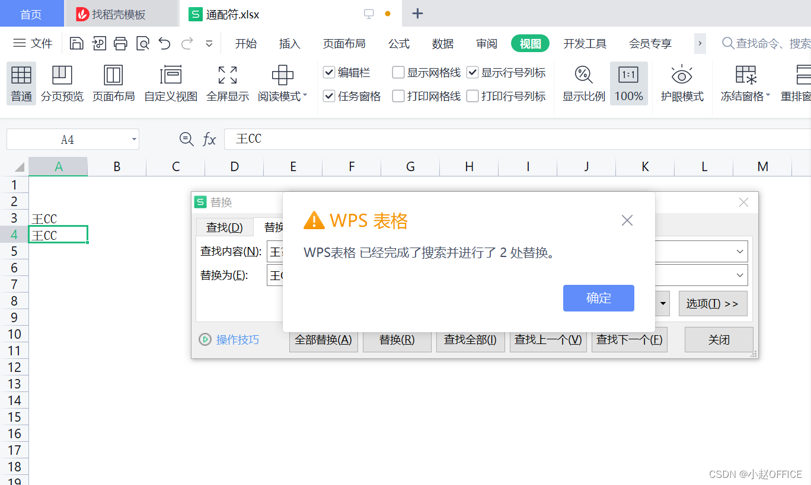Uncheck the 任务窗格 checkbox
811x485 pixels.
328,96
